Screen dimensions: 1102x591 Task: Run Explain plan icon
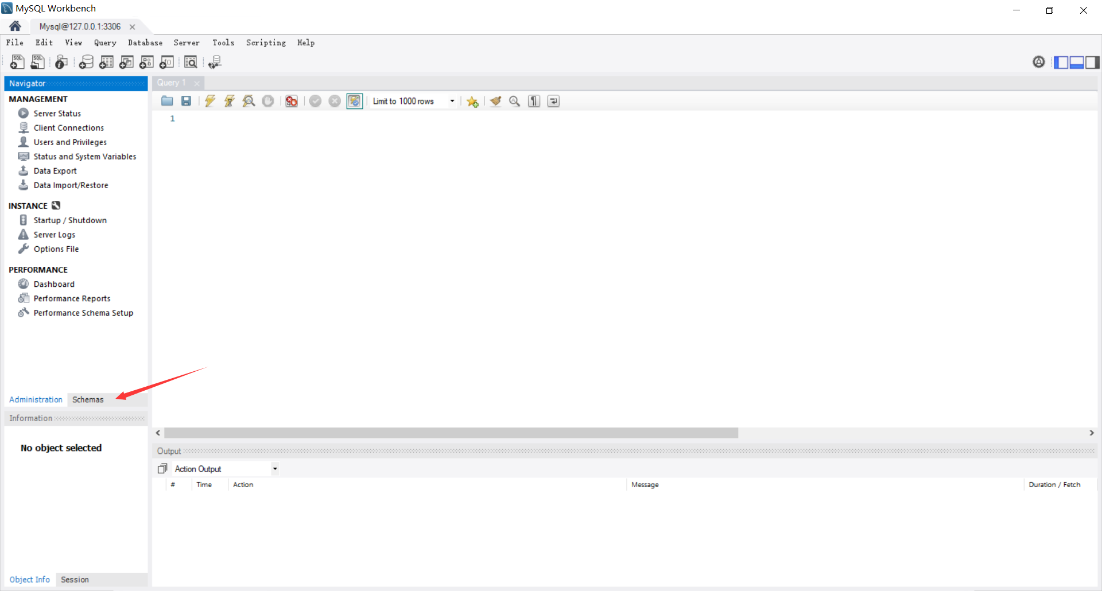[249, 101]
